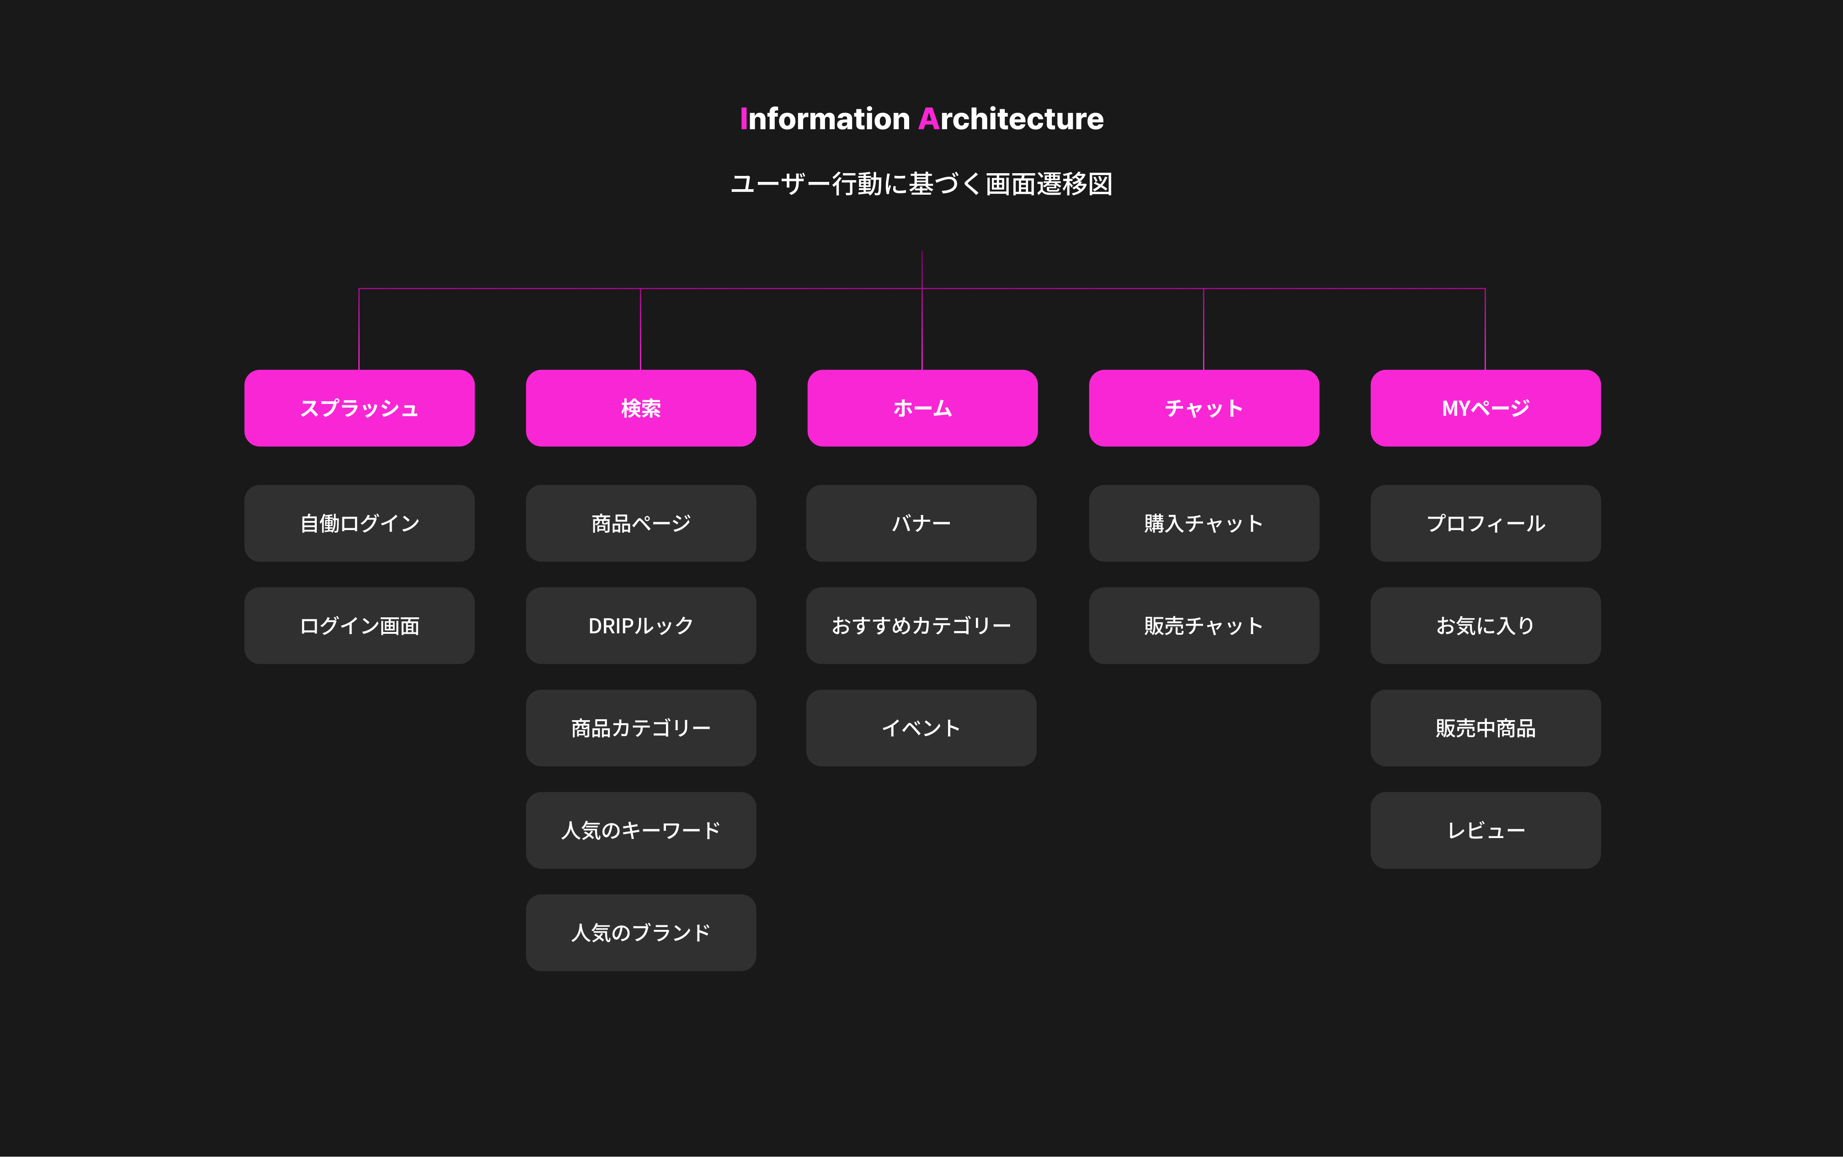Select the レビュー box
Viewport: 1843px width, 1157px height.
pyautogui.click(x=1485, y=830)
